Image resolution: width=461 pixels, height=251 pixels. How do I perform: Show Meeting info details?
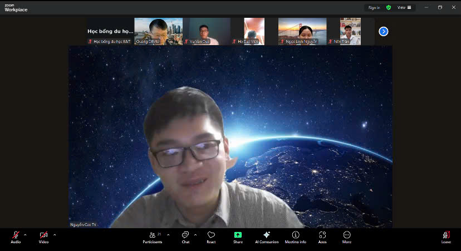[x=296, y=236]
